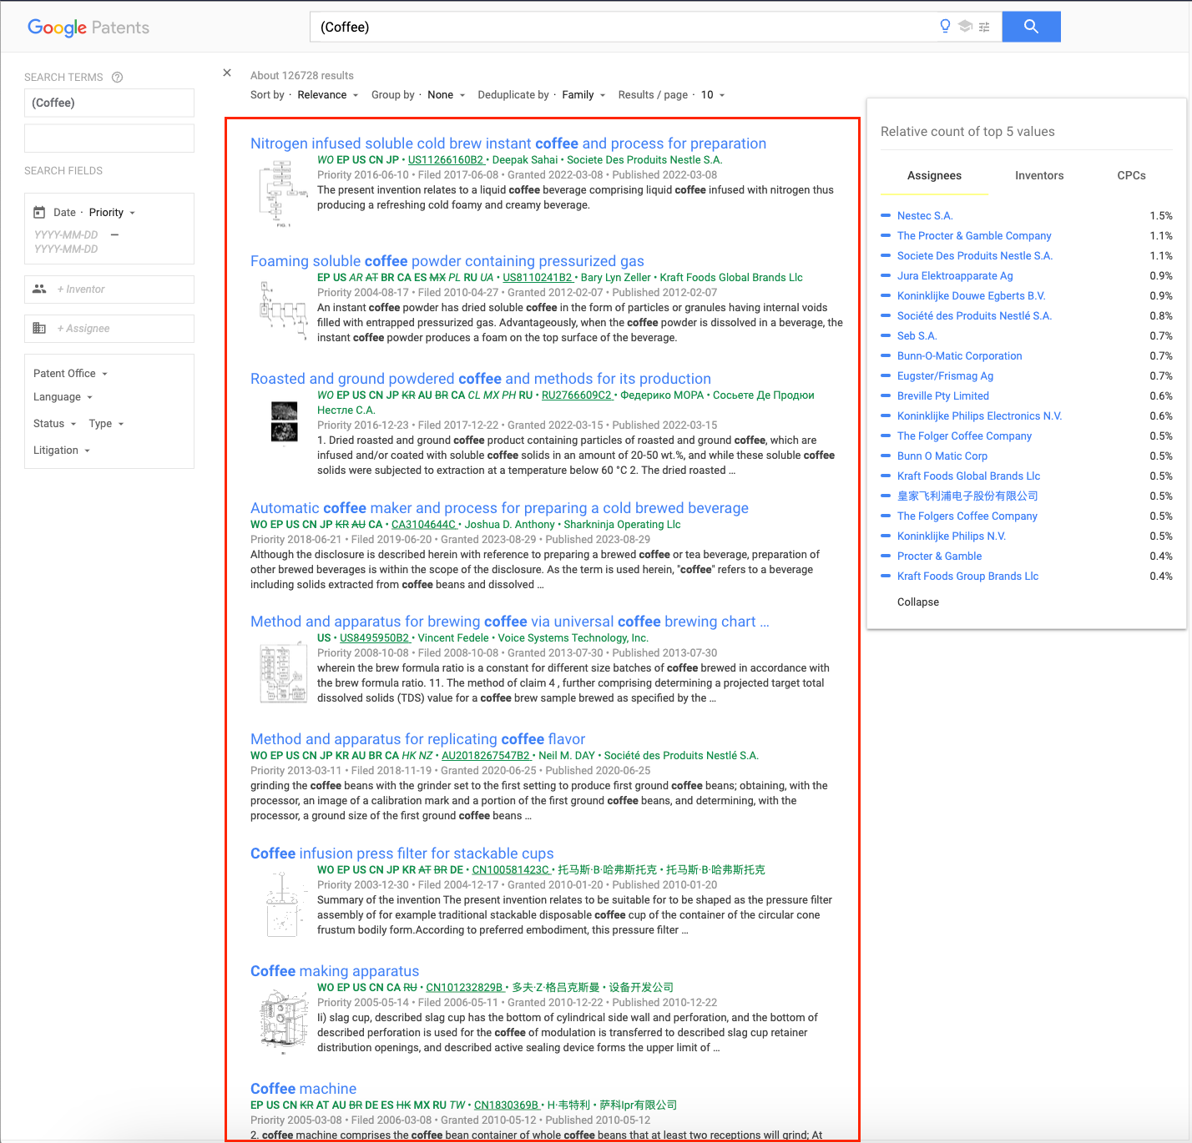Open universal coffee brewing chart result
The image size is (1192, 1143).
510,622
